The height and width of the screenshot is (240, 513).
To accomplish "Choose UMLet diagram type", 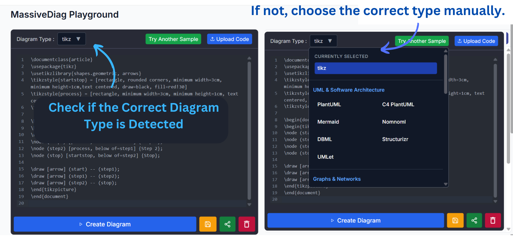I will coord(325,157).
